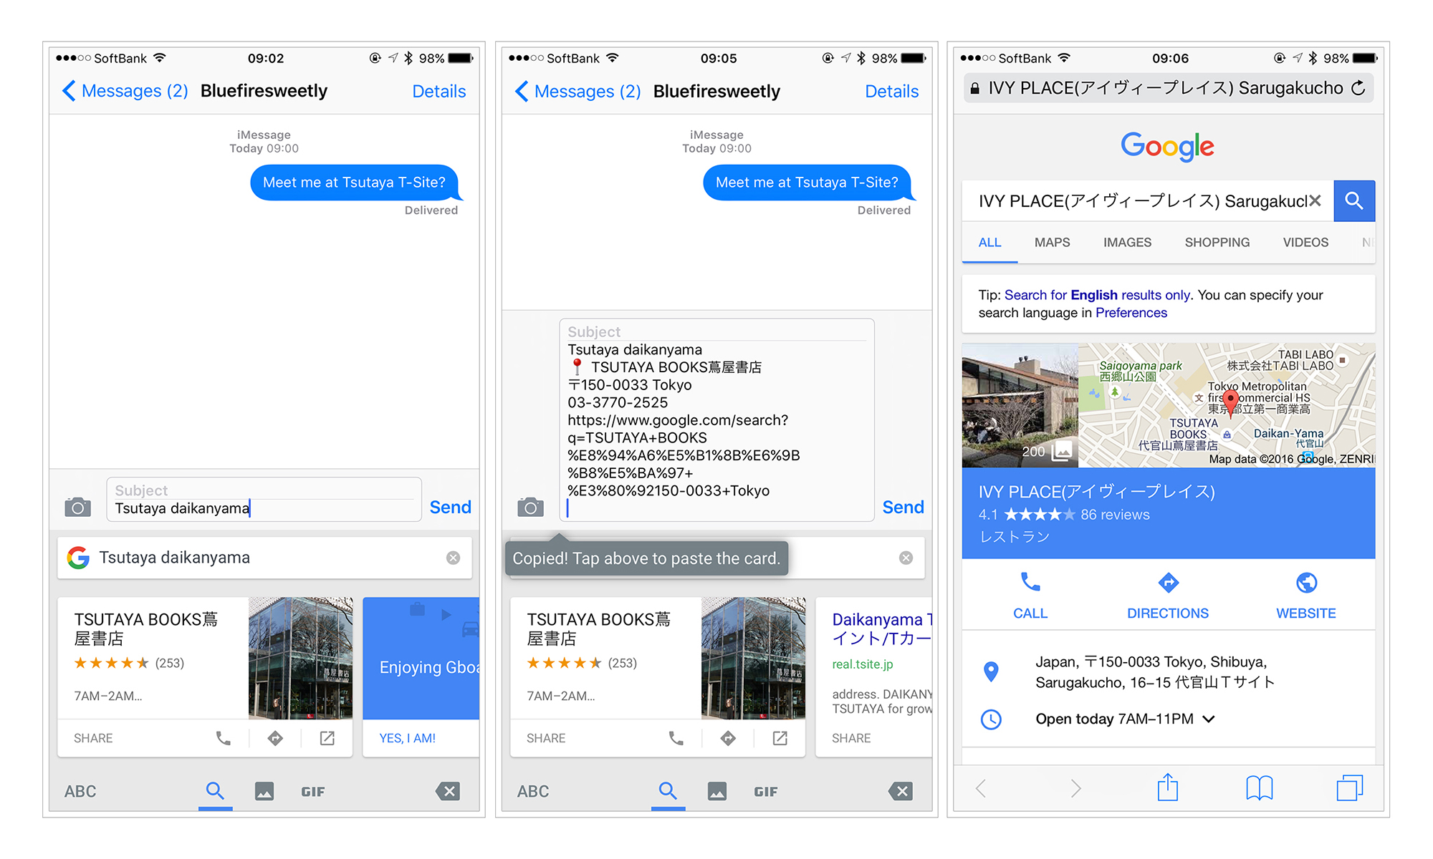Tap Safari back arrow

tap(982, 788)
